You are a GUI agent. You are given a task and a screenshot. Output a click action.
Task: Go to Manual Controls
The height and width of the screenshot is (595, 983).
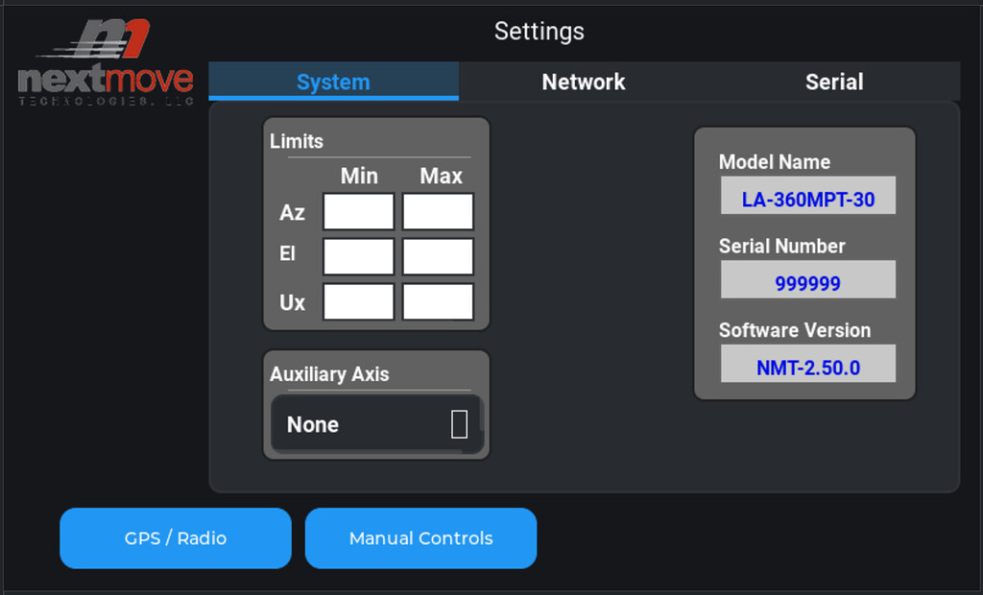click(420, 538)
